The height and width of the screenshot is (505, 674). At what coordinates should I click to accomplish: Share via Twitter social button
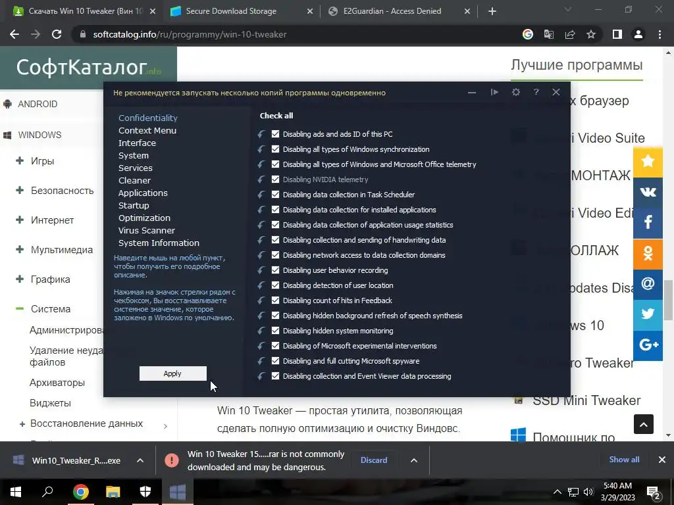(x=648, y=315)
